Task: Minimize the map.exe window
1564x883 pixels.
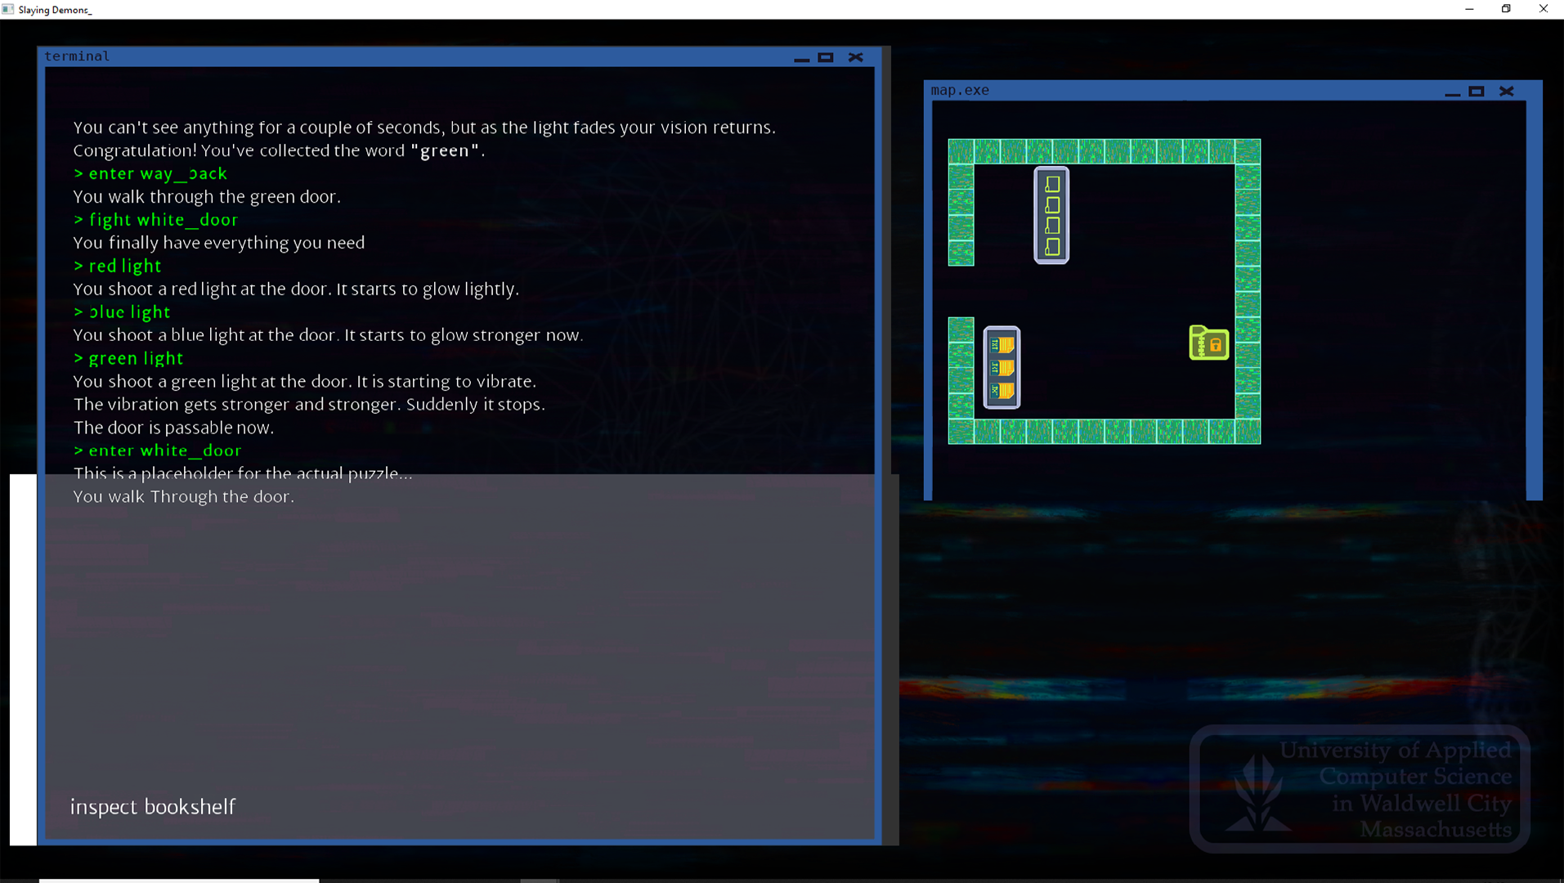Action: point(1452,92)
